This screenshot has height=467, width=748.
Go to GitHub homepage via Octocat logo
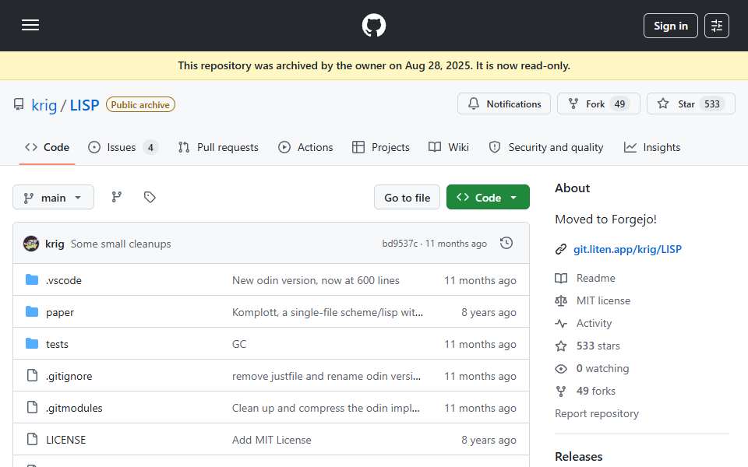point(373,25)
